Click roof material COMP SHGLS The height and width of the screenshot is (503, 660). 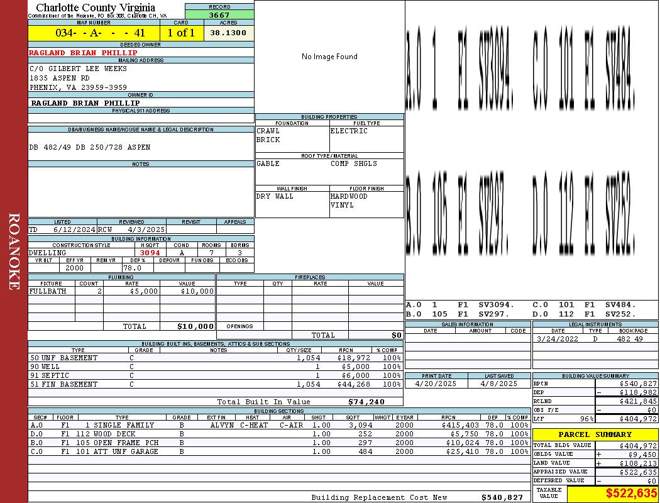click(353, 163)
